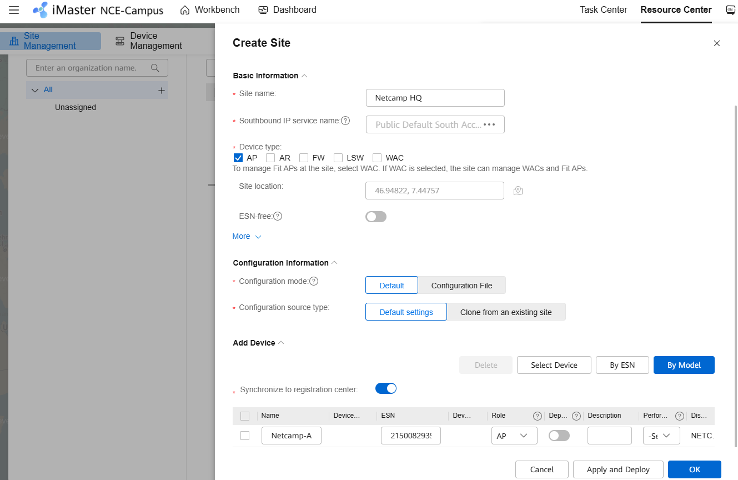738x480 pixels.
Task: Disable the AP device type checkbox
Action: 238,158
